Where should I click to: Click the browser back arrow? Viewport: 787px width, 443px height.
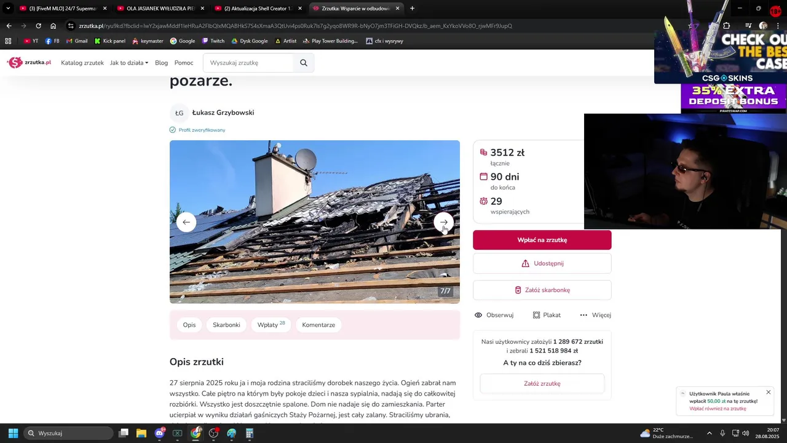9,26
